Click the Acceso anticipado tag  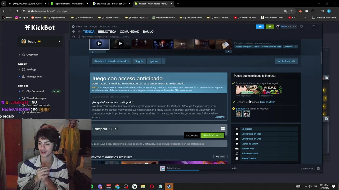point(243,47)
